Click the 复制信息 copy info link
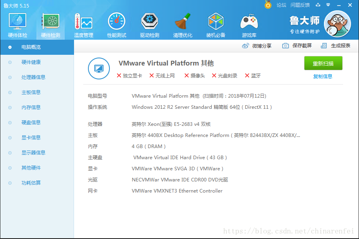Image resolution: width=359 pixels, height=239 pixels. (x=323, y=76)
